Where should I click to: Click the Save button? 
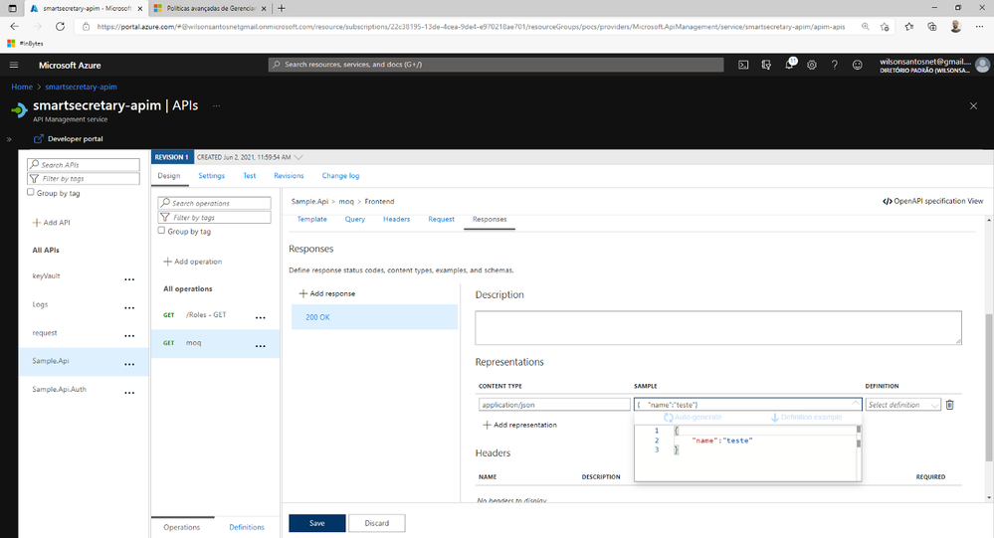[317, 523]
